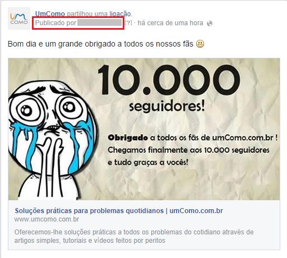Open the "há cerca de uma hora" timestamp

[170, 23]
